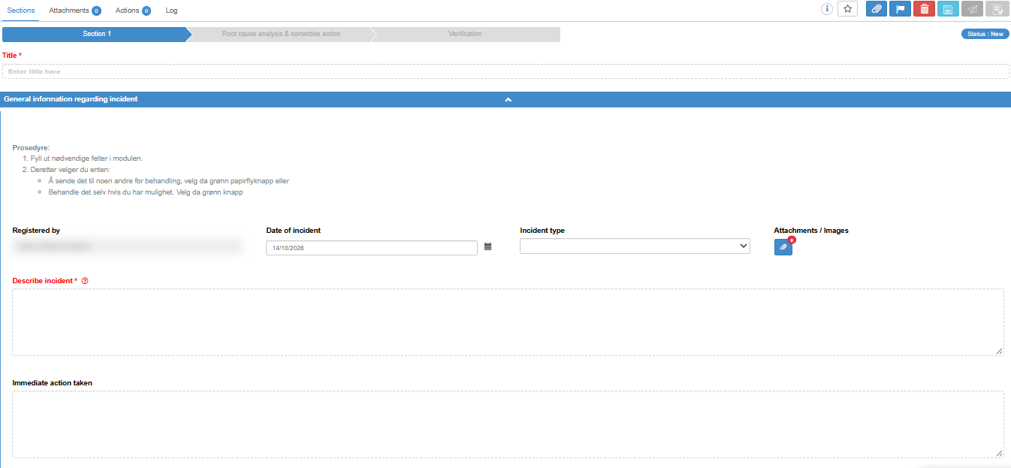Click the 'Immediate action taken' label
This screenshot has height=468, width=1011.
tap(53, 383)
